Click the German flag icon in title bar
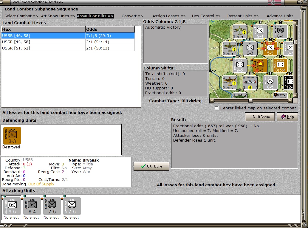 (275, 3)
